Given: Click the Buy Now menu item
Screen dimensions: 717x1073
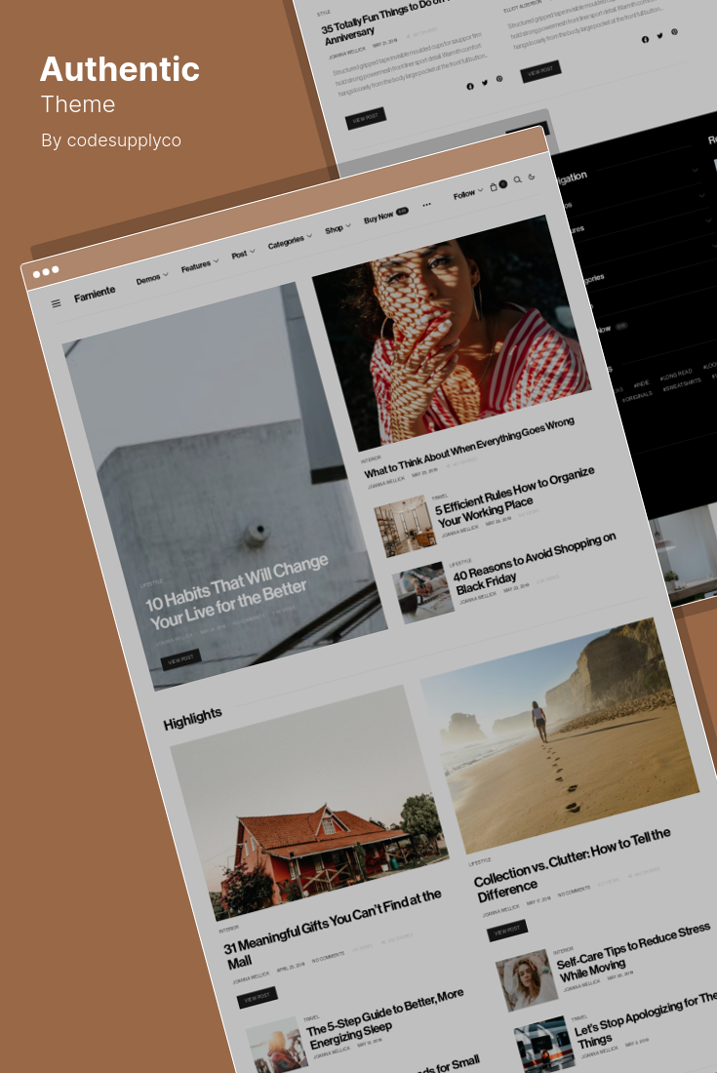Looking at the screenshot, I should (x=385, y=217).
